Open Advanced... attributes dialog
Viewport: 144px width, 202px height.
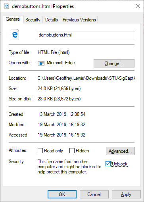(x=120, y=151)
